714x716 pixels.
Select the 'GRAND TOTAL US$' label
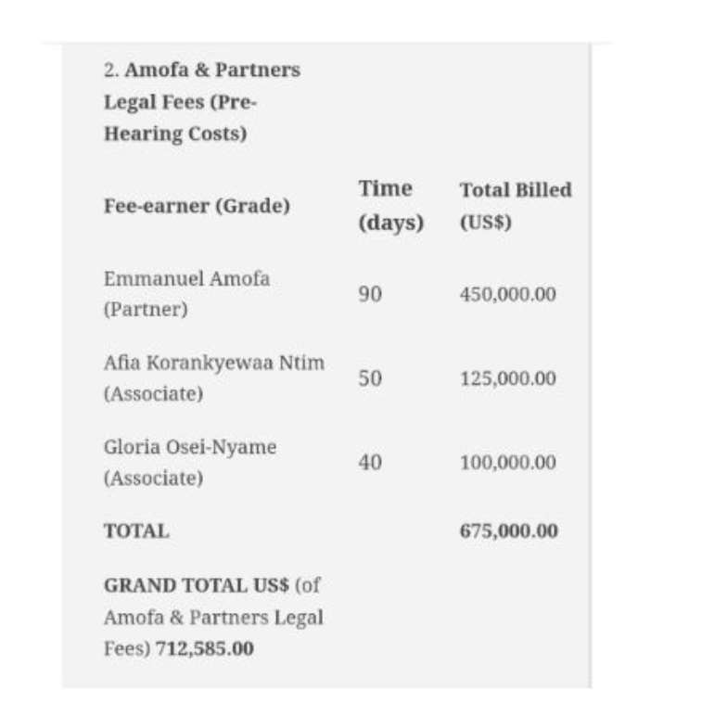tap(197, 585)
